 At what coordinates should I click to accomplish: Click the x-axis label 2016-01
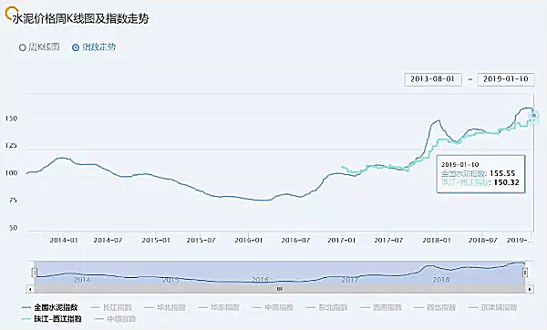[248, 241]
